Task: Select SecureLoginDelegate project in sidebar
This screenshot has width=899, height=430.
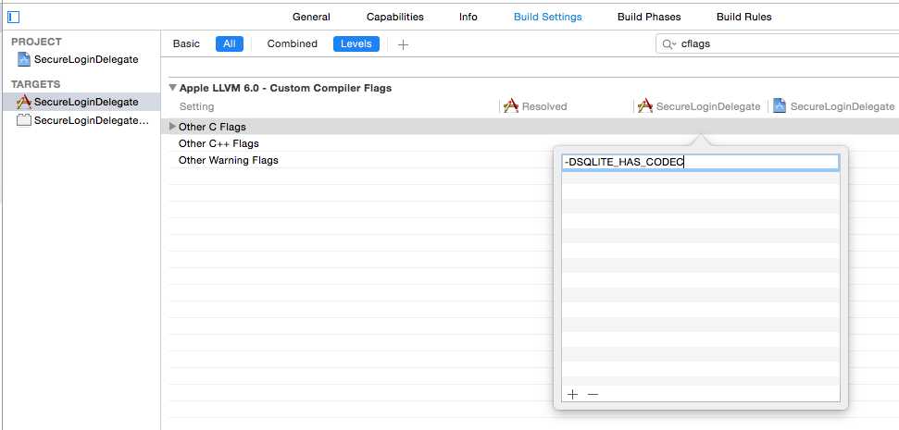Action: (80, 59)
